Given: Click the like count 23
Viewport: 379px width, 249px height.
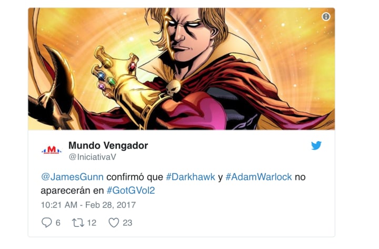Looking at the screenshot, I should click(127, 223).
